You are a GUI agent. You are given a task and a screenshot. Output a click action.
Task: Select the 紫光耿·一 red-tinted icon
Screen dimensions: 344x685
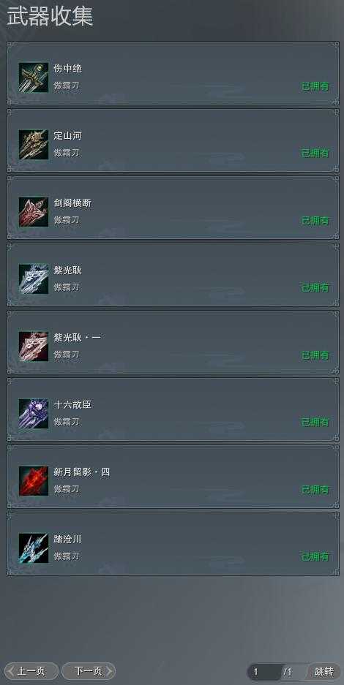(34, 347)
